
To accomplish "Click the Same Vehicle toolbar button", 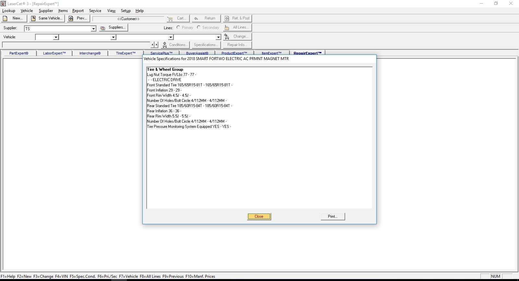I will point(47,18).
